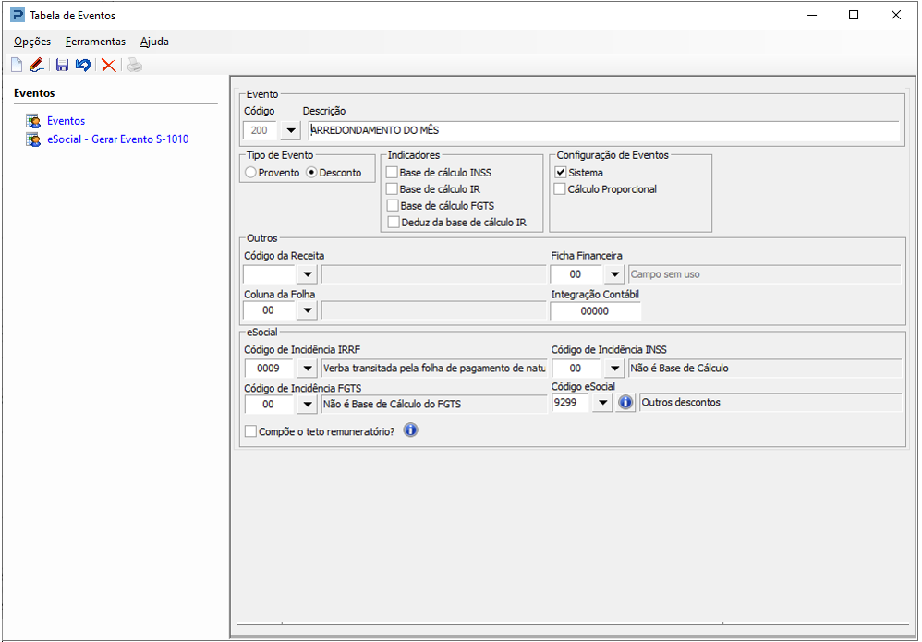
Task: Click info icon next to teto remuneratório
Action: (410, 430)
